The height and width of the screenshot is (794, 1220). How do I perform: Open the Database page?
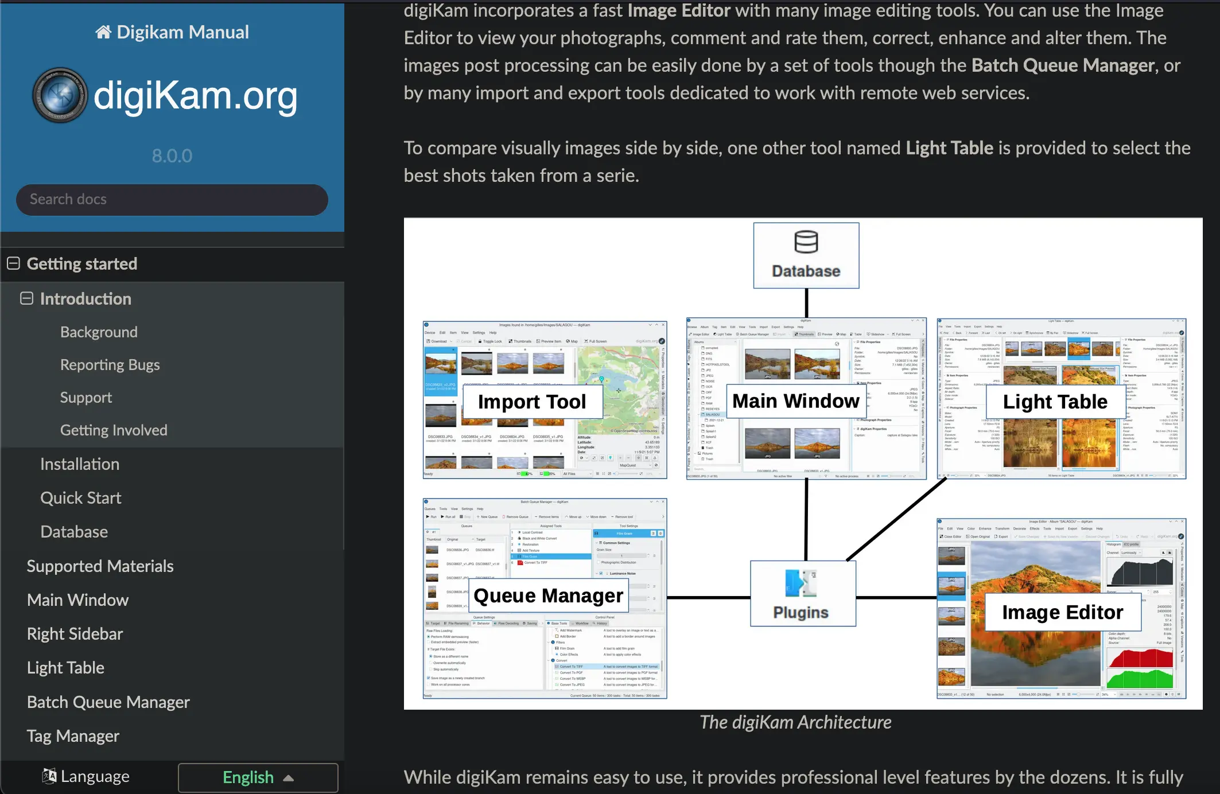click(73, 531)
